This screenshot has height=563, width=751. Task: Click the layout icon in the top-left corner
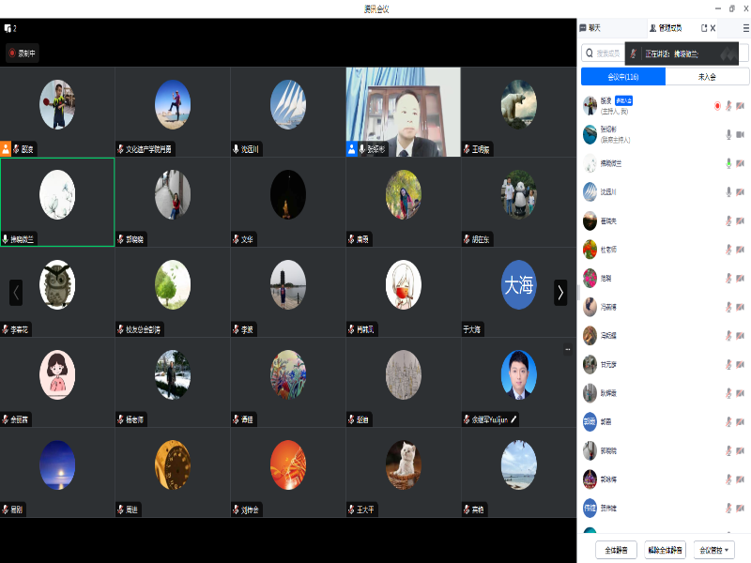8,28
